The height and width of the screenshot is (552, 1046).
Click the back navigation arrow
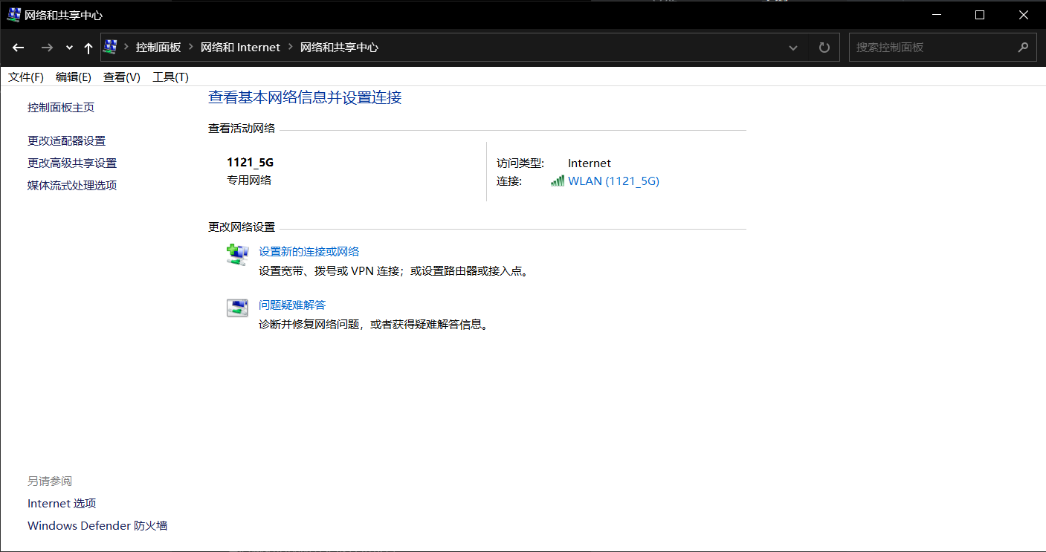point(19,48)
